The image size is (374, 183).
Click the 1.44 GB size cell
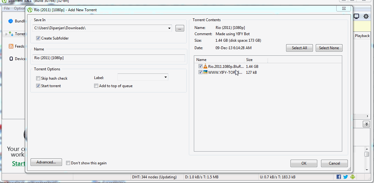point(252,66)
